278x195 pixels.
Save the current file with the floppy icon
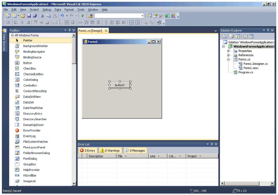tap(29, 16)
